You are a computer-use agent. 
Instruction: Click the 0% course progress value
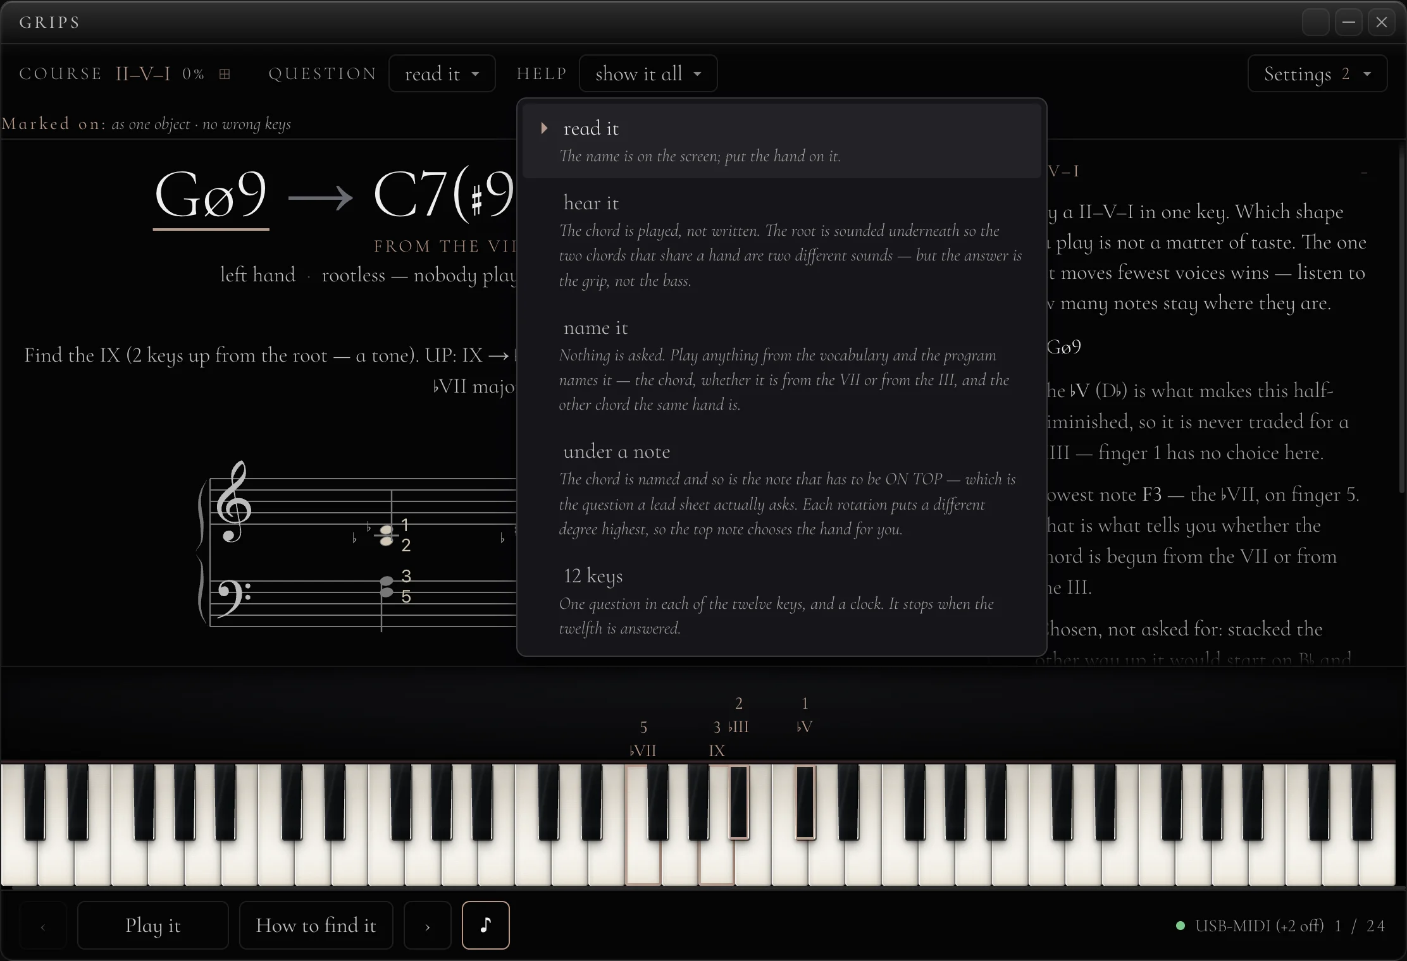pos(194,74)
